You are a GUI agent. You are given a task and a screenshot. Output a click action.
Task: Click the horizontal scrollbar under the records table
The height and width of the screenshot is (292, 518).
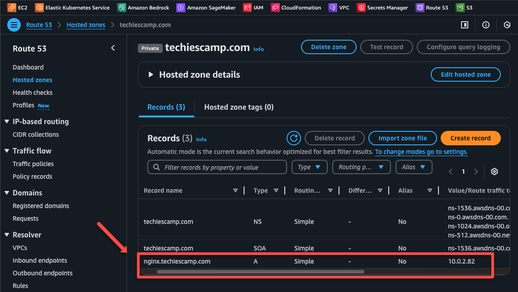pos(260,272)
